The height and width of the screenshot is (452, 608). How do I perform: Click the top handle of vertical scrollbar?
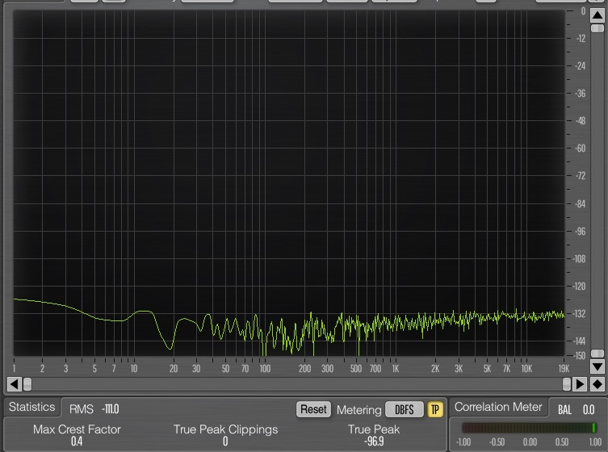597,27
